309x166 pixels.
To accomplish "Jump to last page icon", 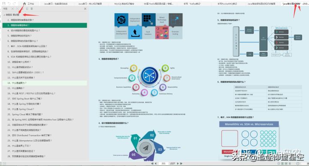I will point(181,163).
